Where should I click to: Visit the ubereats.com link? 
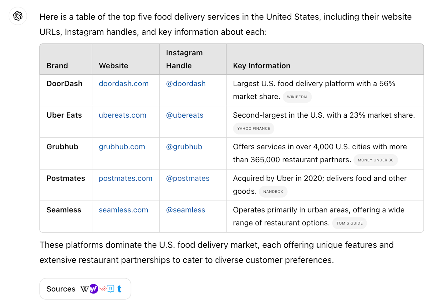pyautogui.click(x=122, y=115)
